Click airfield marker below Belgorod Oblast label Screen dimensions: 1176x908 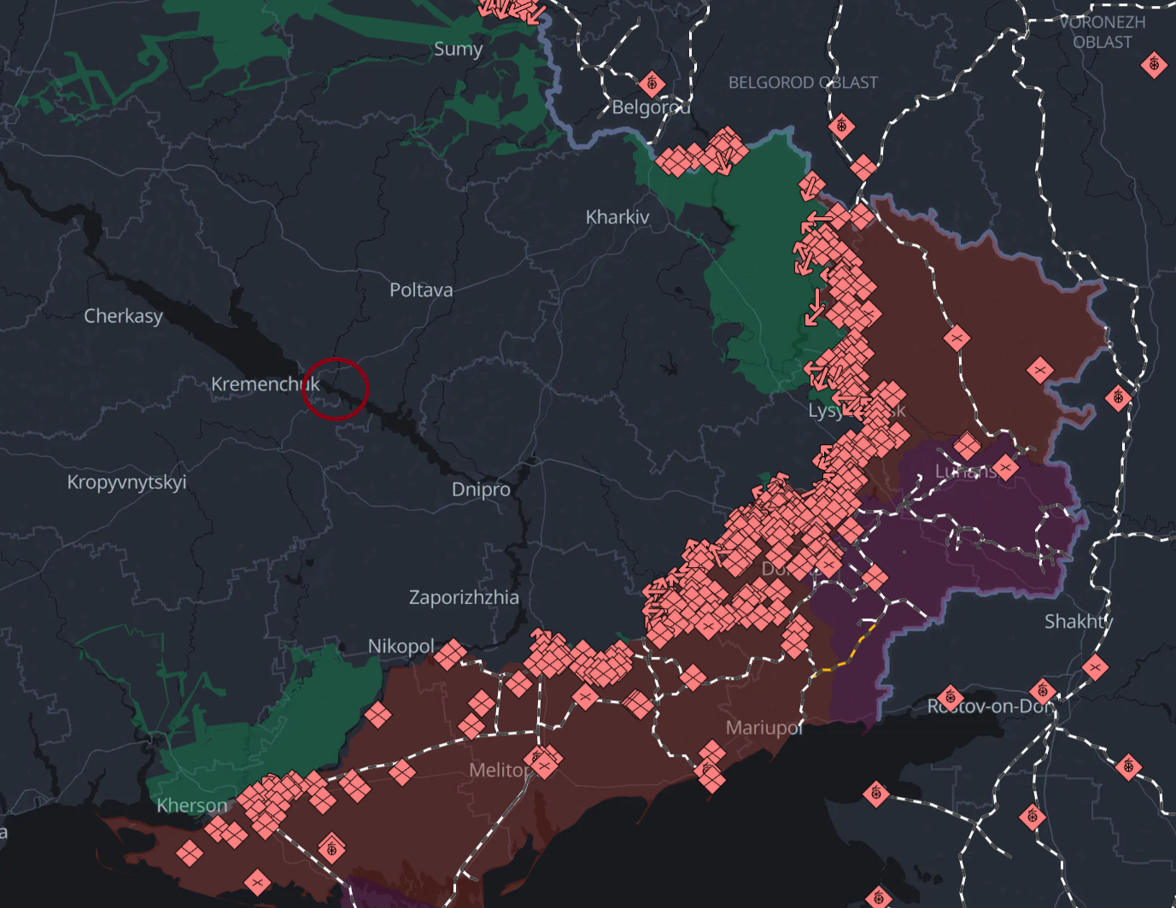click(x=841, y=127)
